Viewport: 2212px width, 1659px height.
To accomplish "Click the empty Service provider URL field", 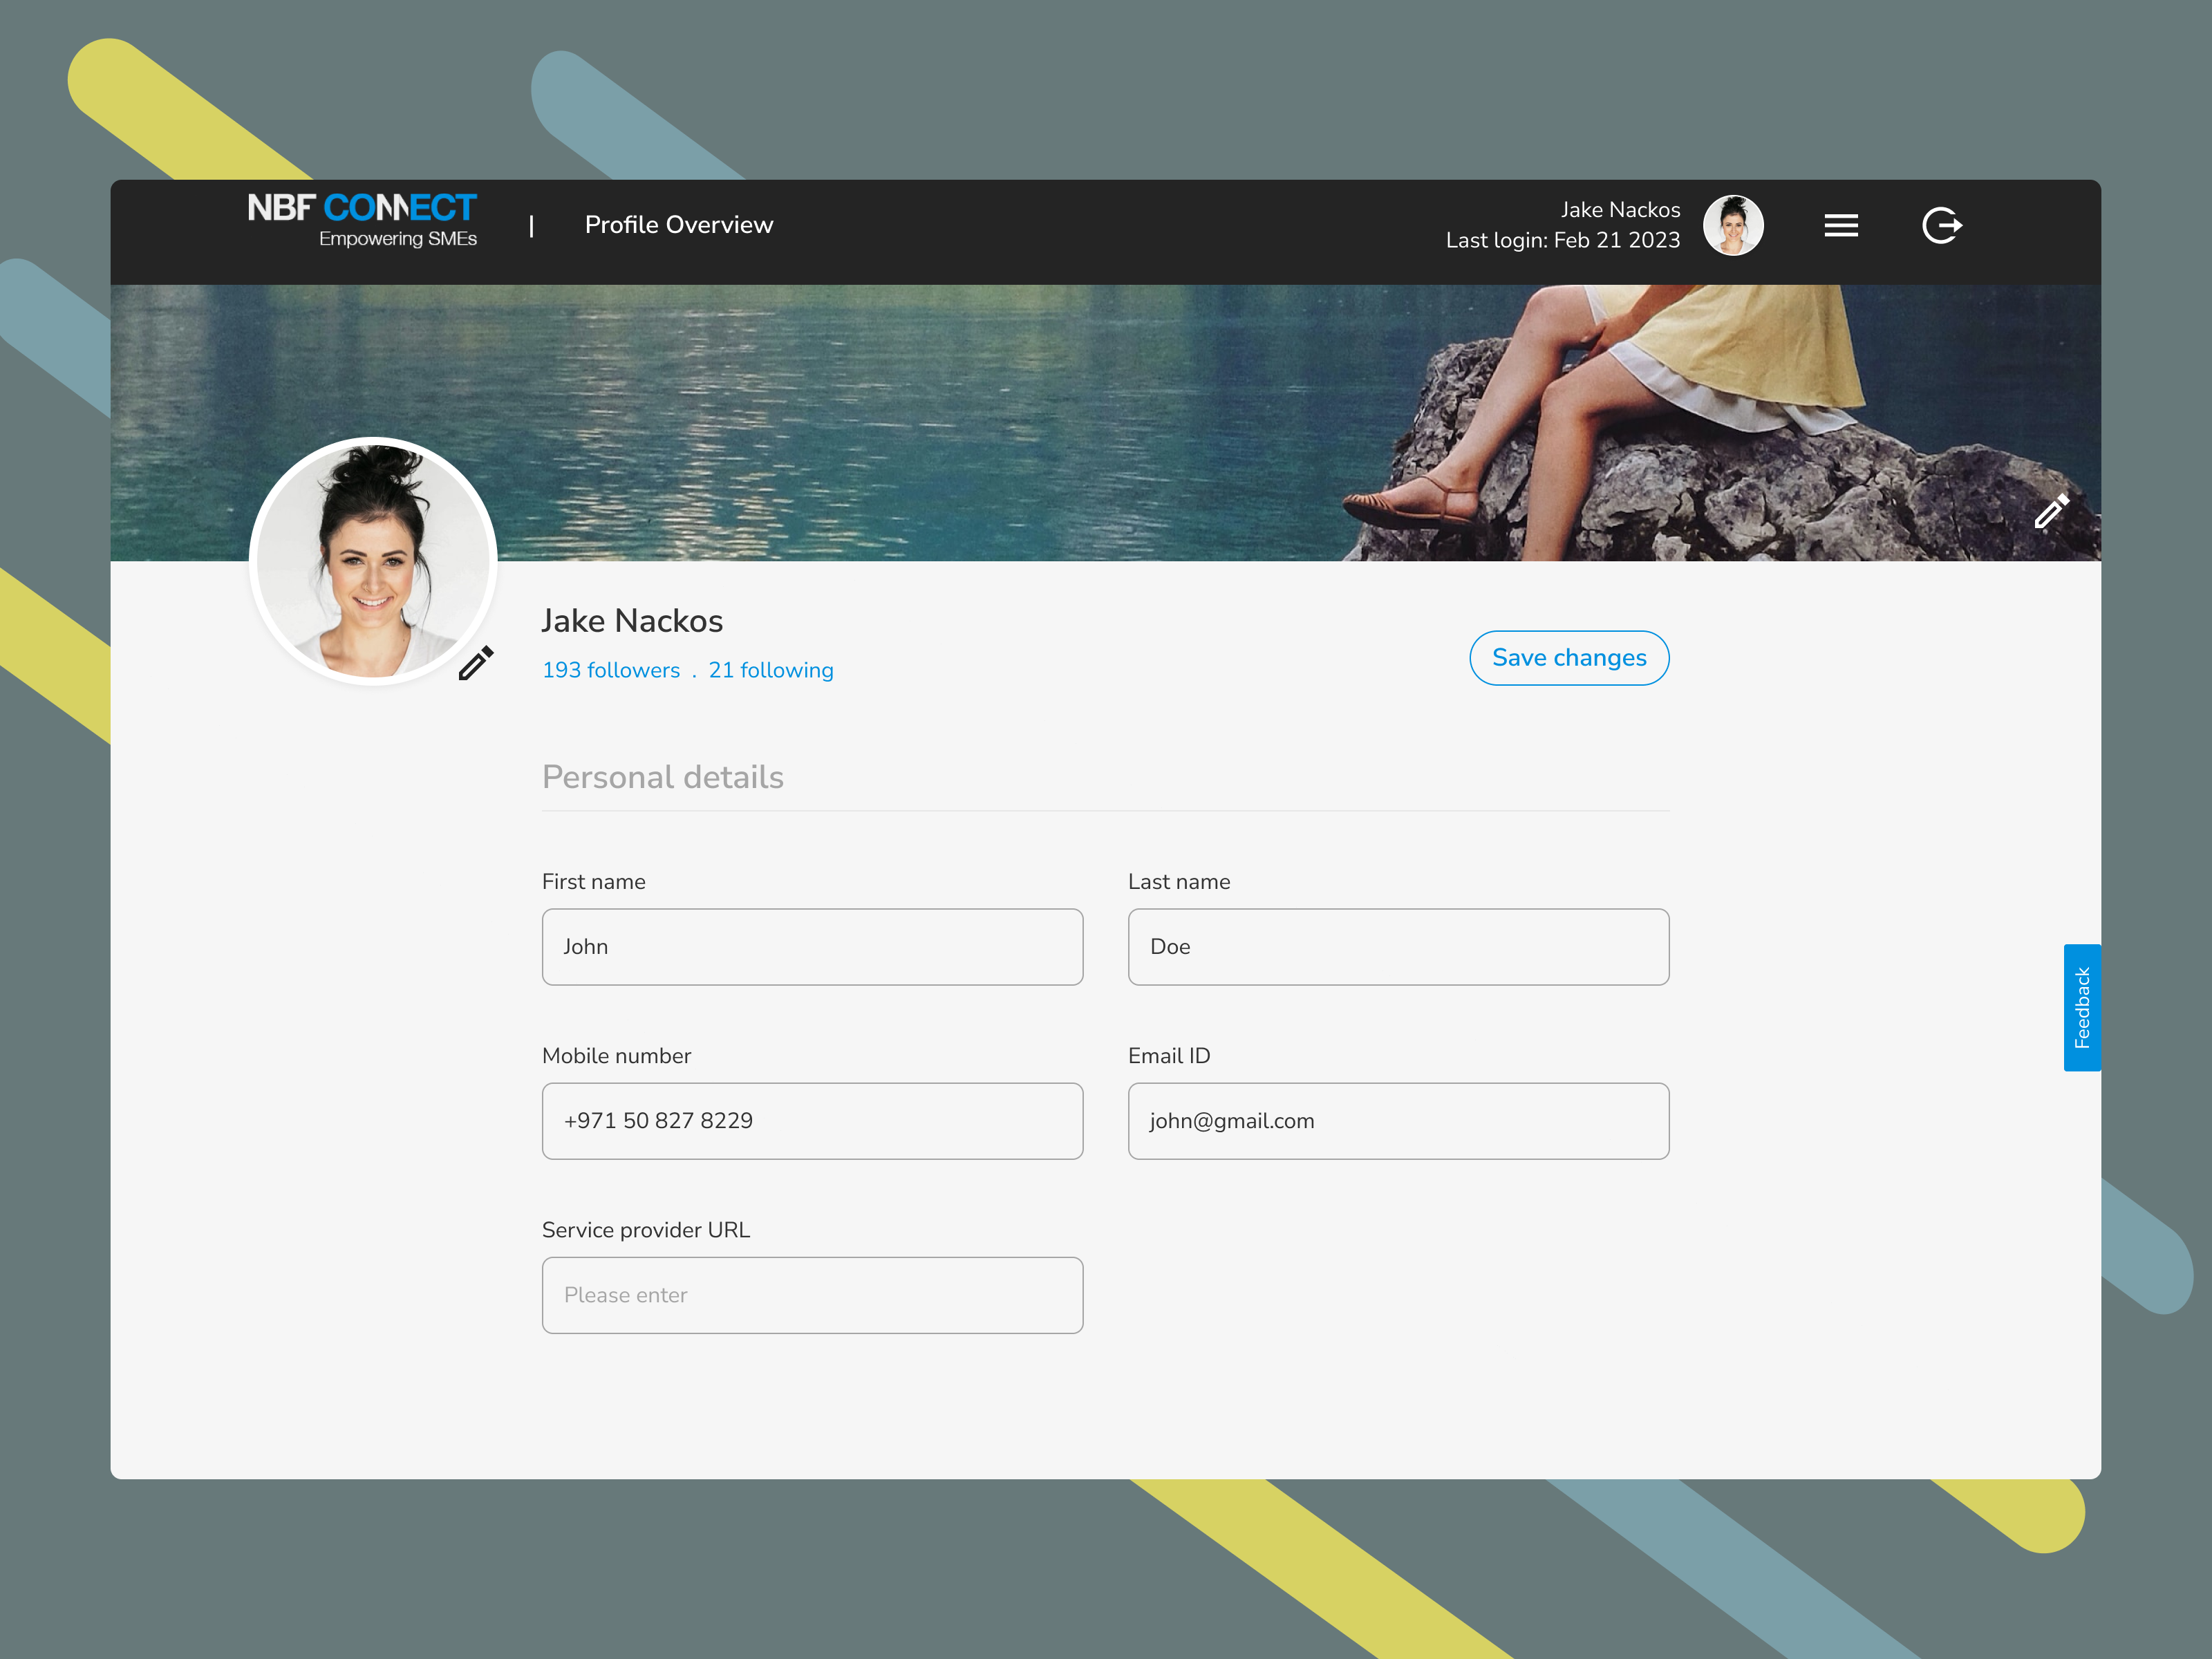I will [x=812, y=1295].
